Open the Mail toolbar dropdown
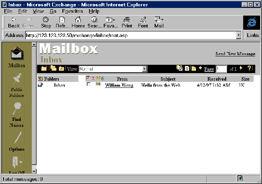This screenshot has height=184, width=262. pos(159,22)
